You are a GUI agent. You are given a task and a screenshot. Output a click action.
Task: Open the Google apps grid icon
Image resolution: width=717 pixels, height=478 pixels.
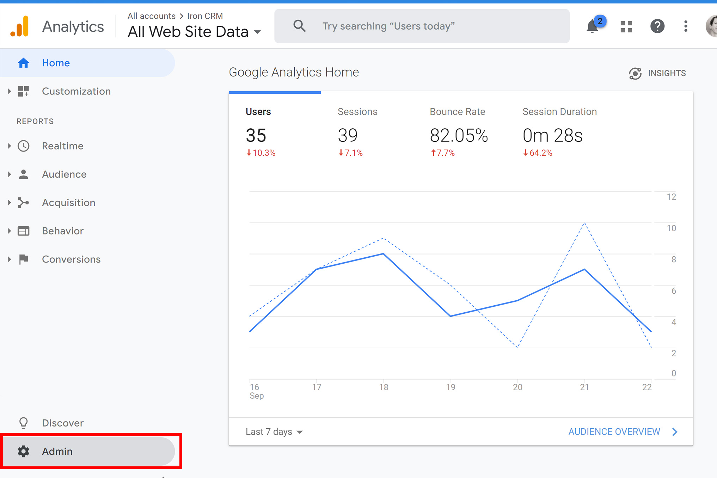[x=626, y=26]
